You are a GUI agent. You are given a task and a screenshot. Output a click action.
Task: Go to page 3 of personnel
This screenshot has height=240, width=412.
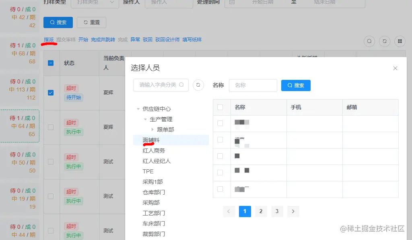coord(277,212)
